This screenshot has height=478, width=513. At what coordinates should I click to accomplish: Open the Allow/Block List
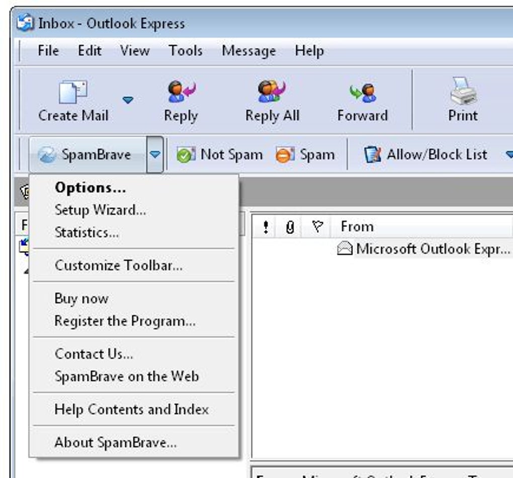pyautogui.click(x=425, y=154)
